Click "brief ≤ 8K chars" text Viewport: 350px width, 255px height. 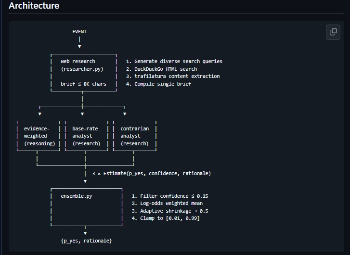point(83,84)
